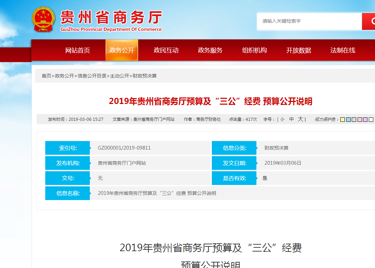Select the 政务公开 navigation tab
The width and height of the screenshot is (375, 268).
122,50
